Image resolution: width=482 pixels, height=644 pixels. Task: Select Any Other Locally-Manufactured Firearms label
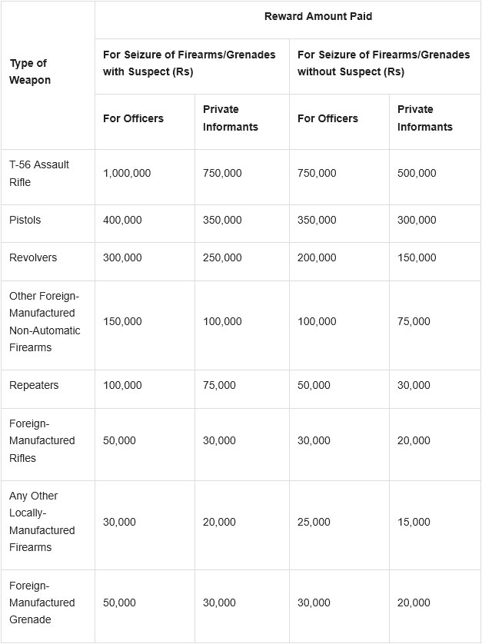coord(42,522)
